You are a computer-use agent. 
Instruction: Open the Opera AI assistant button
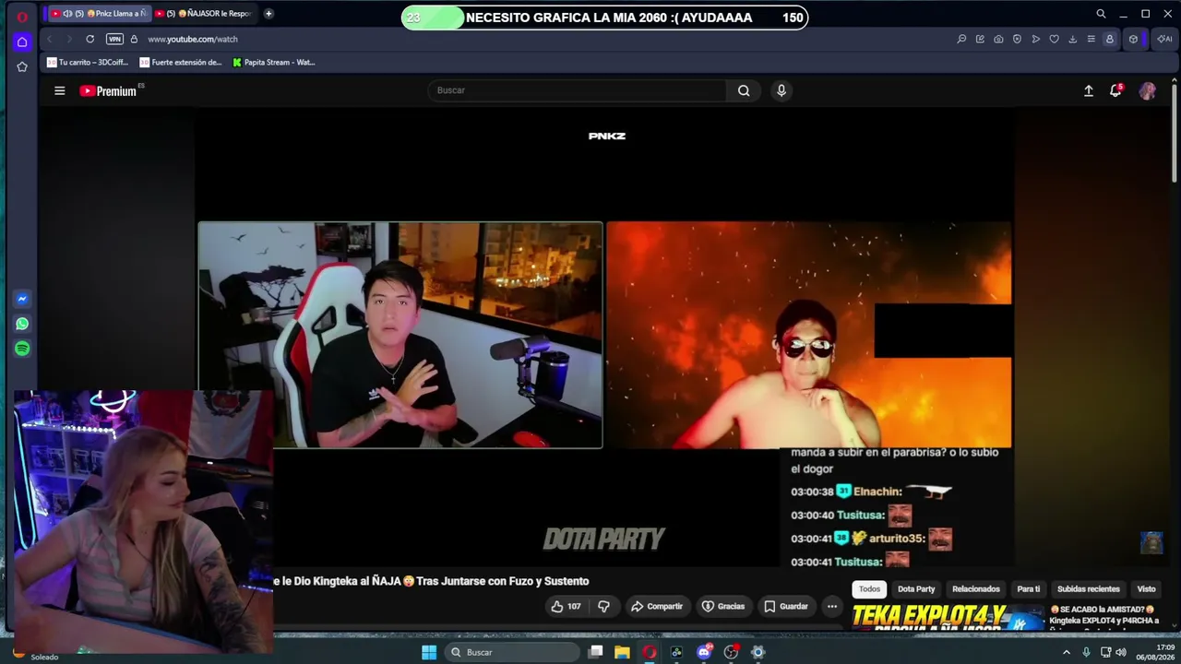(x=1164, y=39)
